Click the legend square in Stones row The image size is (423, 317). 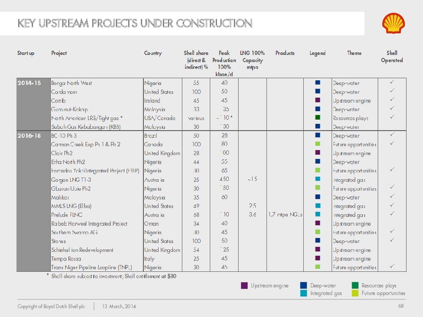click(318, 240)
